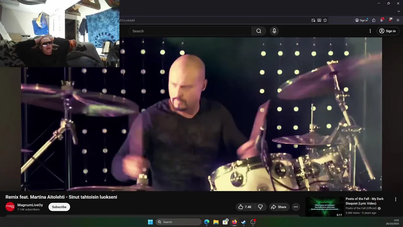Subscribe to the MagnumLiveOy channel

tap(59, 207)
